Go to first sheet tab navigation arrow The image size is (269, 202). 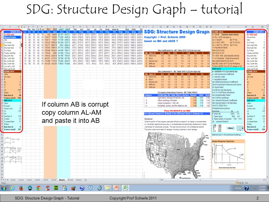[2, 180]
